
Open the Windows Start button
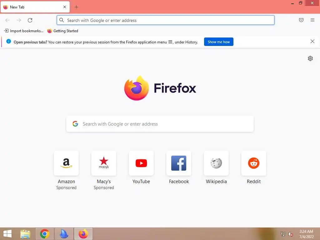(x=7, y=234)
